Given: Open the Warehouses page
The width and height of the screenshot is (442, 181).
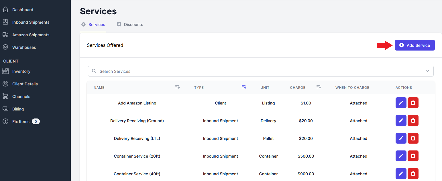Looking at the screenshot, I should click(x=24, y=47).
